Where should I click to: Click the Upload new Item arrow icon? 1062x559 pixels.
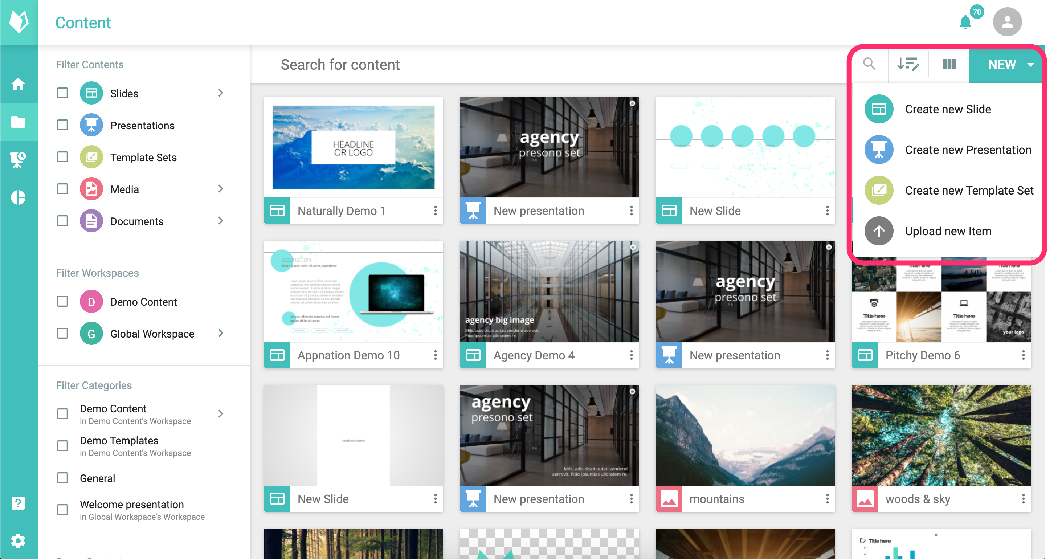click(x=879, y=231)
